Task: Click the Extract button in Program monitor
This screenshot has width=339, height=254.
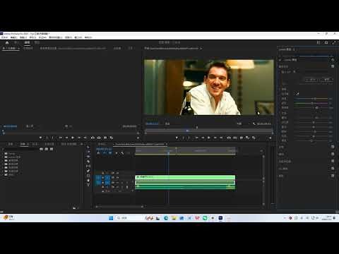Action: tap(235, 138)
